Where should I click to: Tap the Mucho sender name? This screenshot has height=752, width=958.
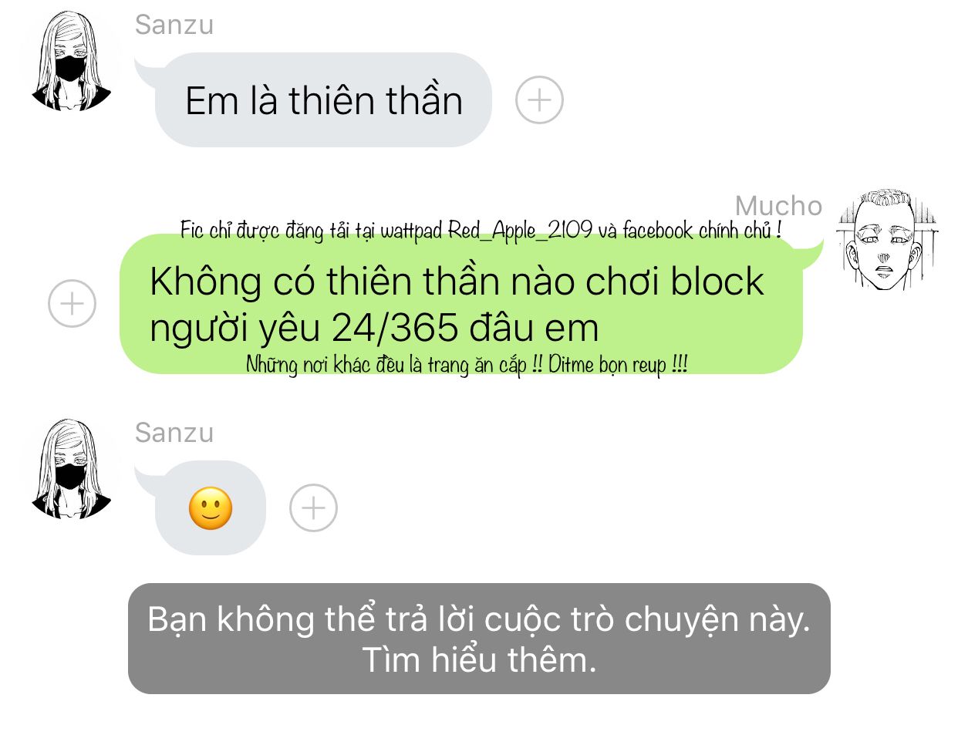tap(779, 205)
